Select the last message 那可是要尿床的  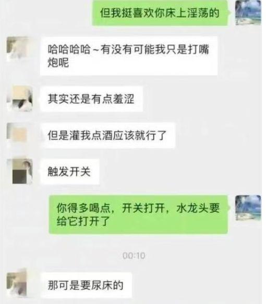coord(86,285)
